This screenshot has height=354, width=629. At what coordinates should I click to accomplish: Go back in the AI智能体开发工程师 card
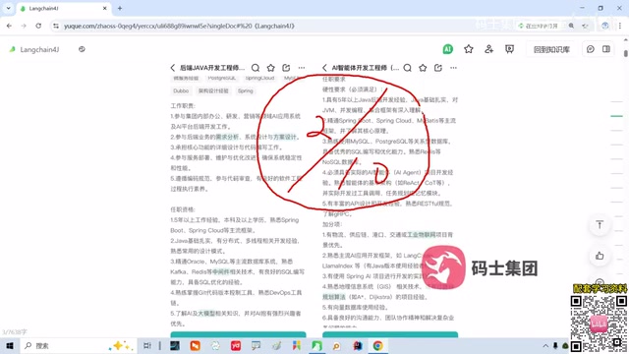coord(324,68)
